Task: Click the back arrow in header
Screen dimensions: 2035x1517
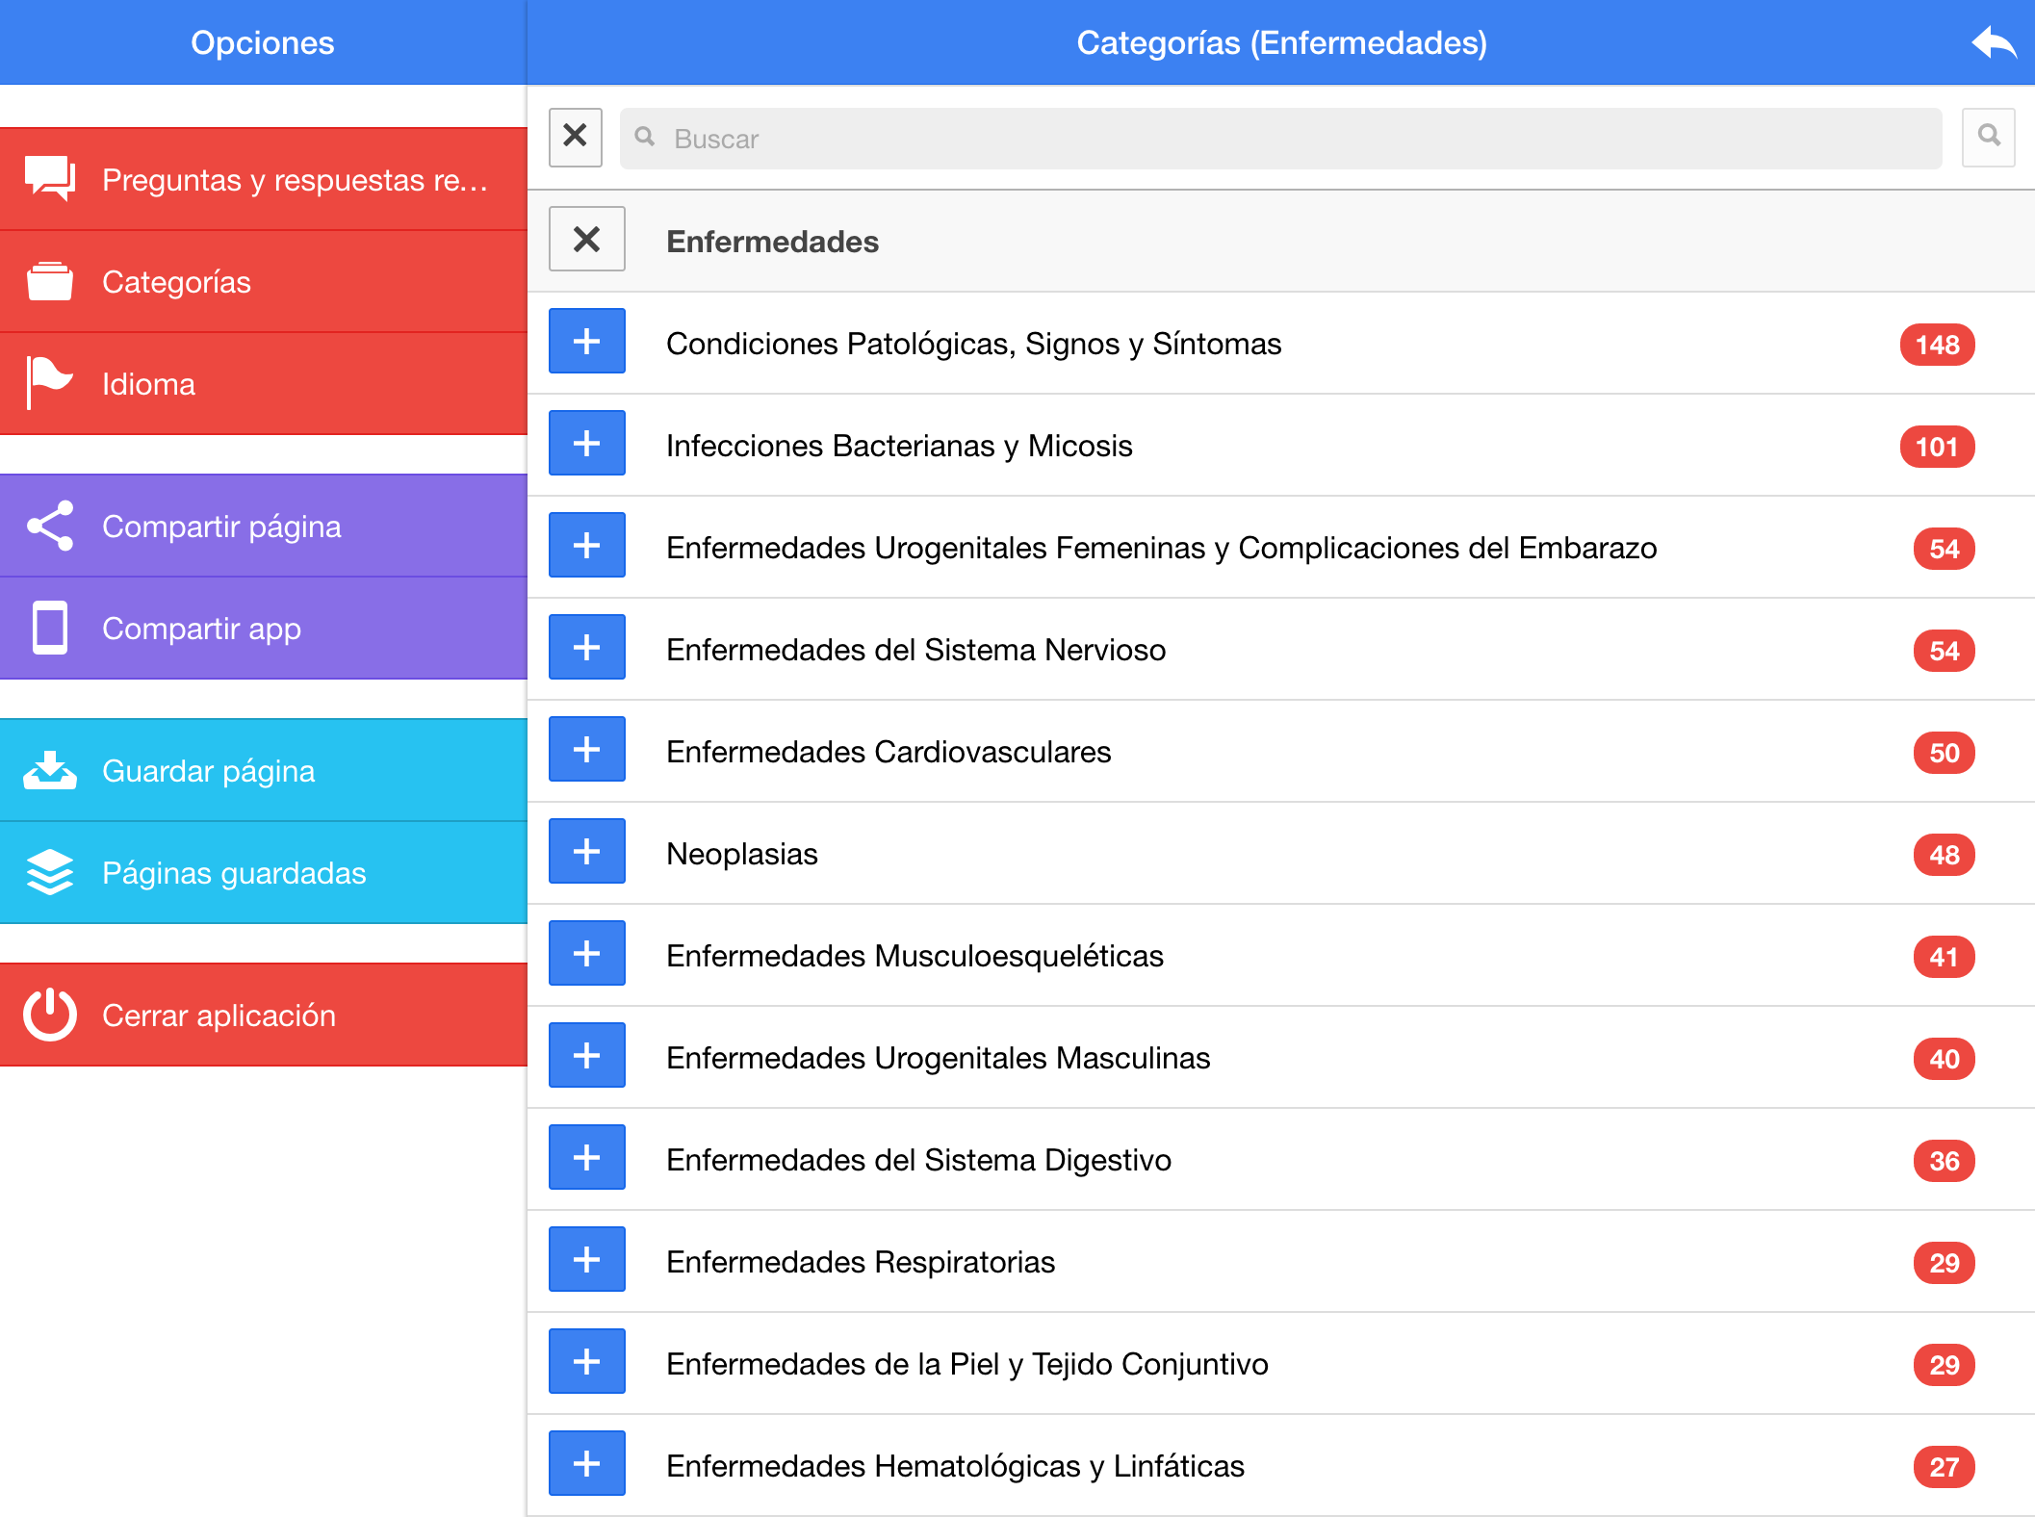Action: pyautogui.click(x=1993, y=43)
